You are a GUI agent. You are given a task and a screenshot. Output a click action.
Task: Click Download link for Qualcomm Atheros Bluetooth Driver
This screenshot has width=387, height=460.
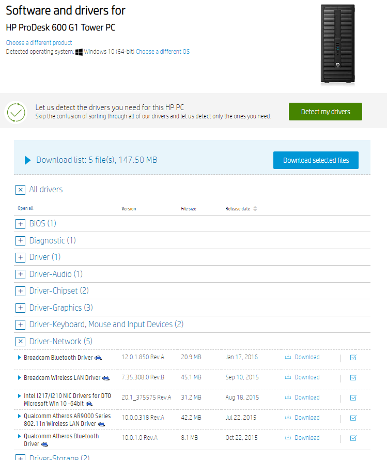point(307,438)
